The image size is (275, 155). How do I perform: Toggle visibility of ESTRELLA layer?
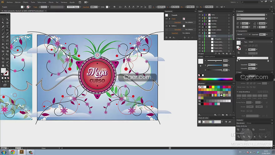(x=199, y=18)
